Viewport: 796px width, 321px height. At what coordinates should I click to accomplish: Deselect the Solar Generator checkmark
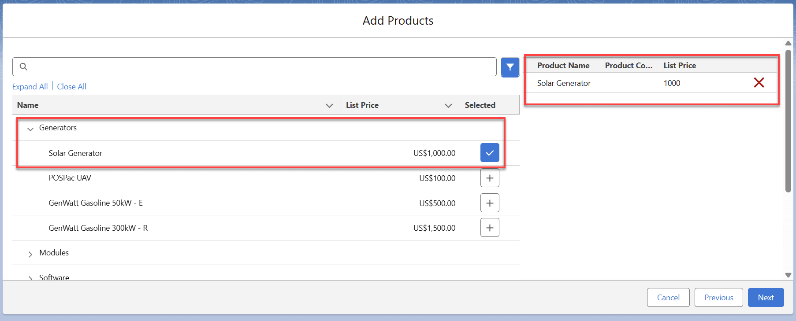click(489, 153)
